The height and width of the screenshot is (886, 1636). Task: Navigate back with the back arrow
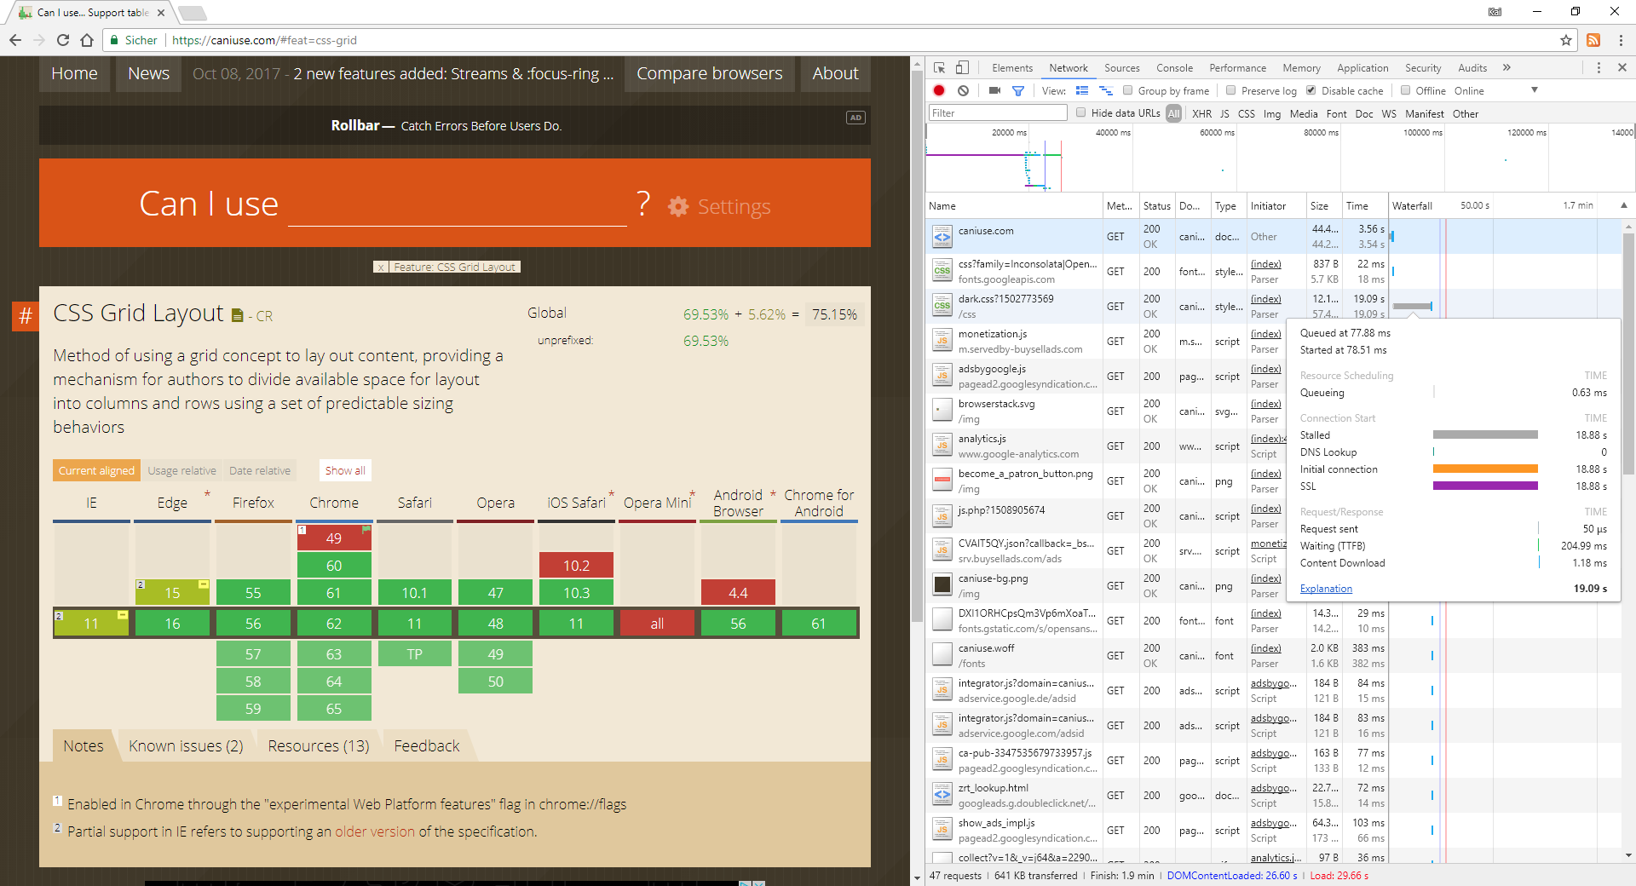(15, 40)
